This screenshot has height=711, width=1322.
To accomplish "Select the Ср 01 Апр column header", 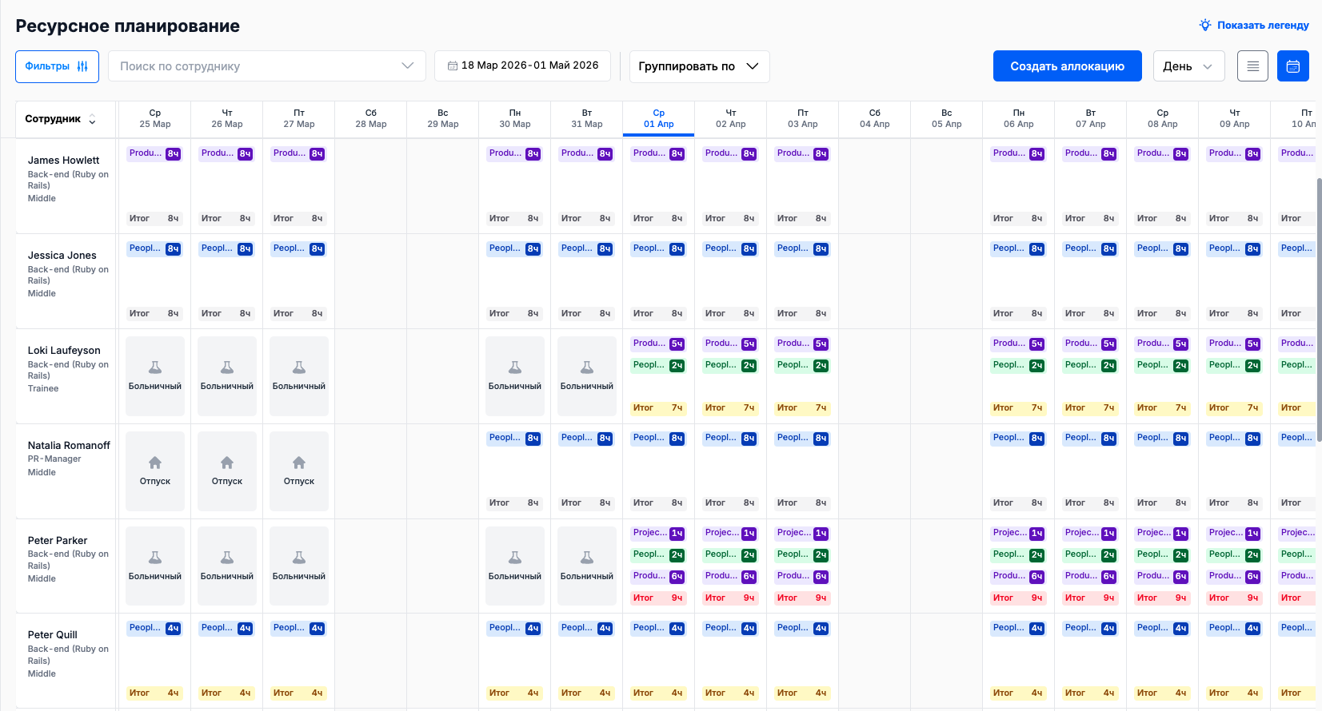I will 658,118.
